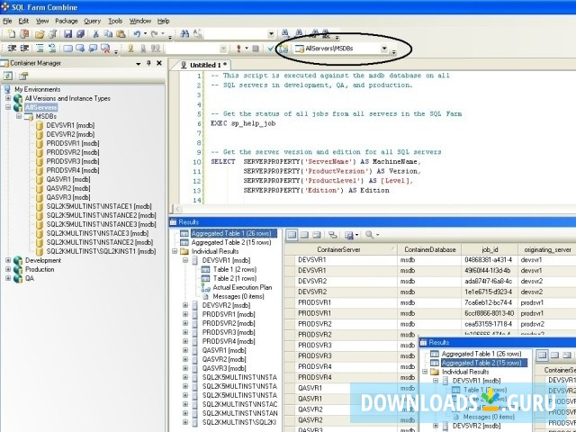Click the search magnifier icon in Results toolbar
Image resolution: width=576 pixels, height=432 pixels.
click(371, 235)
